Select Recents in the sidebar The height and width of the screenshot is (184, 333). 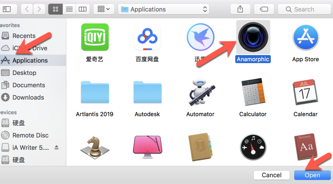click(33, 36)
